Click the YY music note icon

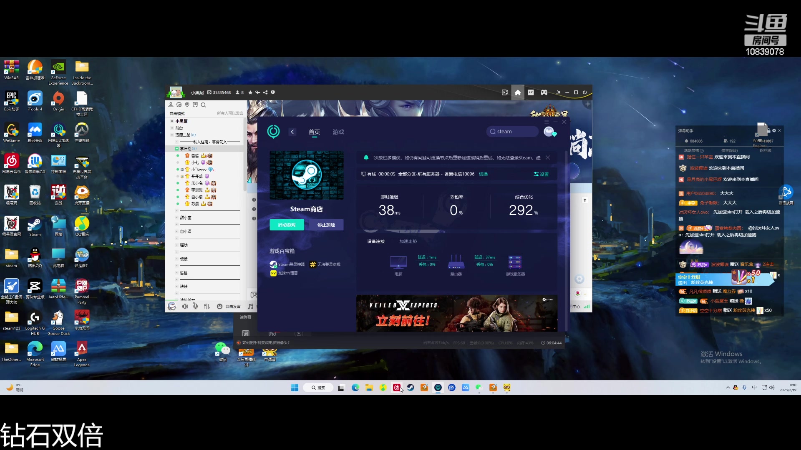tap(250, 306)
